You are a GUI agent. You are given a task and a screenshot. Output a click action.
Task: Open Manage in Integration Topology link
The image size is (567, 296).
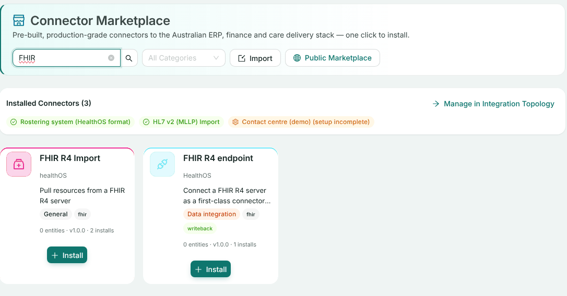point(493,104)
